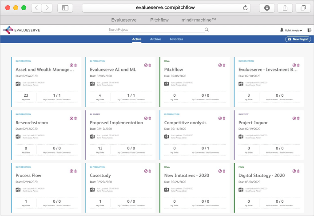Viewport: 314px width, 216px height.
Task: Edit the Proposed Implementation project
Action: click(146, 118)
